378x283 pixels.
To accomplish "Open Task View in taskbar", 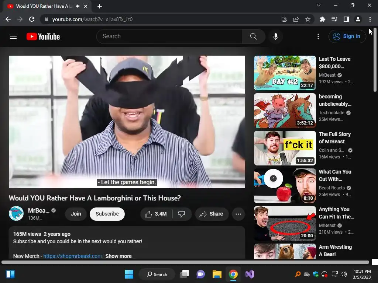I will tap(185, 274).
